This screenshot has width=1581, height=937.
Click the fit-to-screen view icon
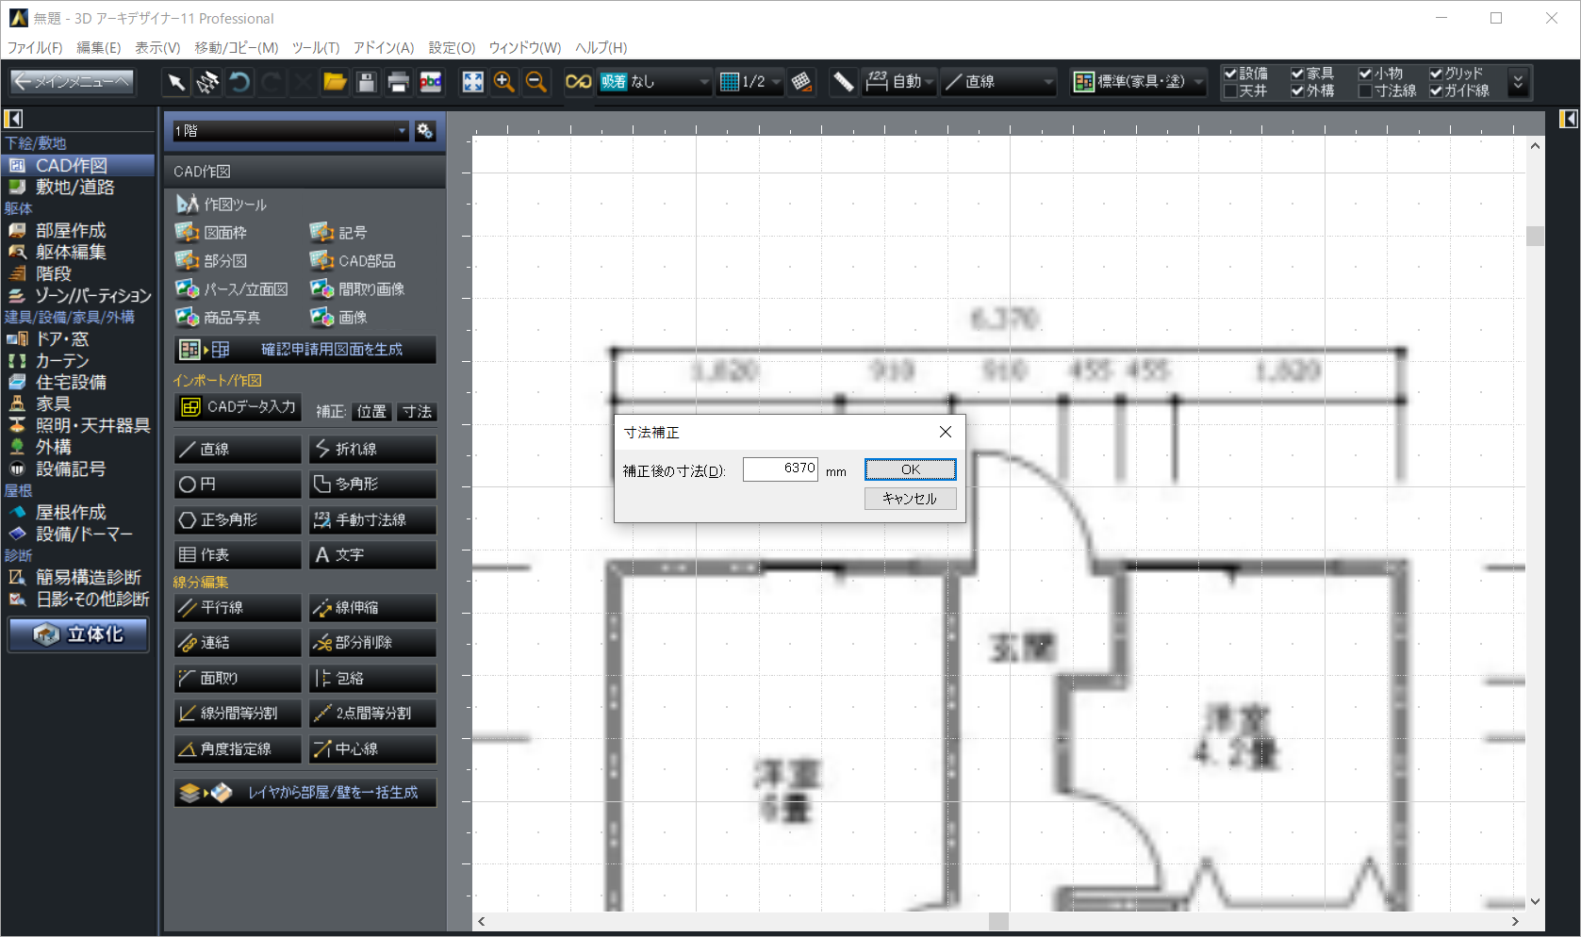click(x=472, y=83)
